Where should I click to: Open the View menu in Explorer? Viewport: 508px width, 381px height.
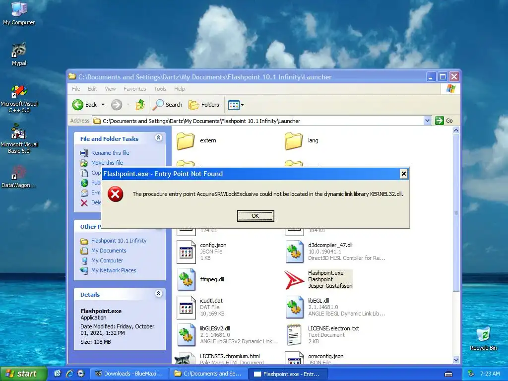coord(110,89)
